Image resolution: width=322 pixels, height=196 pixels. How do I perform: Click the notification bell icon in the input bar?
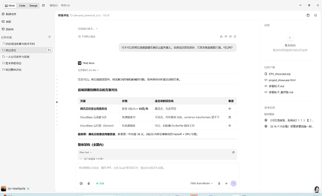219,183
